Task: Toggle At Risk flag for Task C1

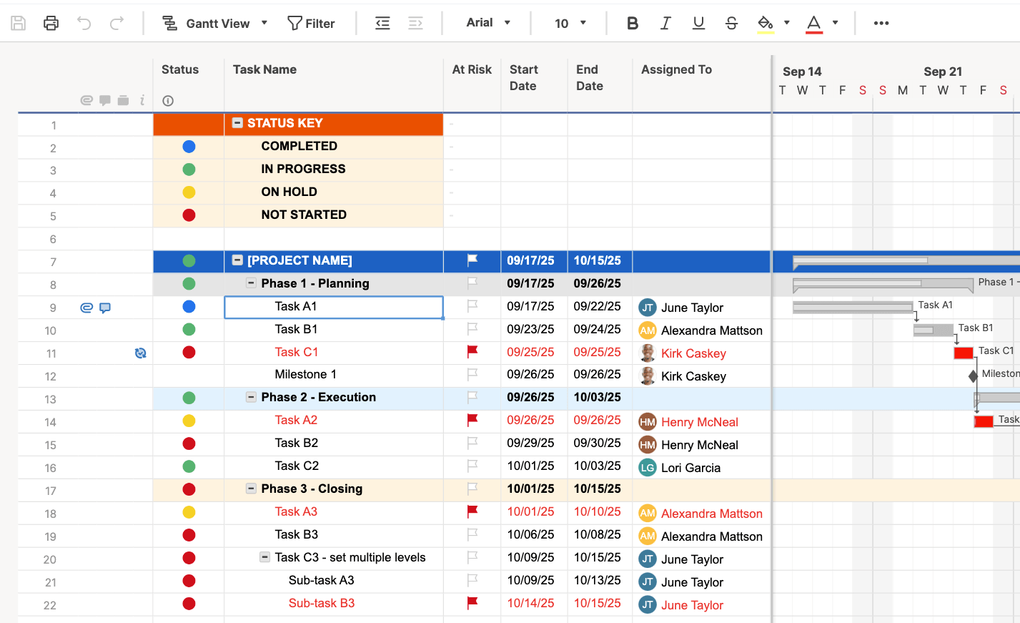Action: coord(472,352)
